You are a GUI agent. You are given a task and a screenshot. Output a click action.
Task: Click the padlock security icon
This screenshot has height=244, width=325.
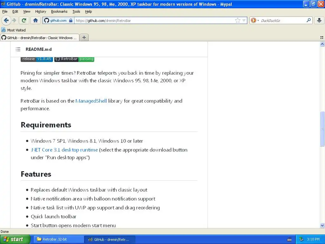point(71,21)
